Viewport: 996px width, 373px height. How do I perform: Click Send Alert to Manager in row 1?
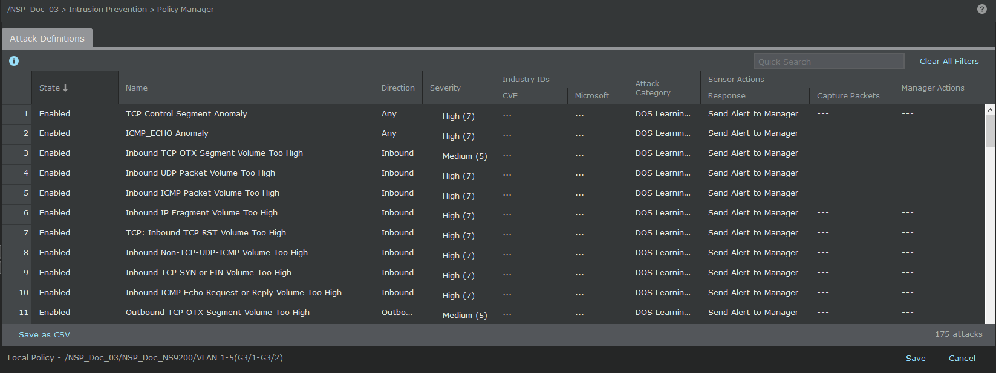click(753, 114)
